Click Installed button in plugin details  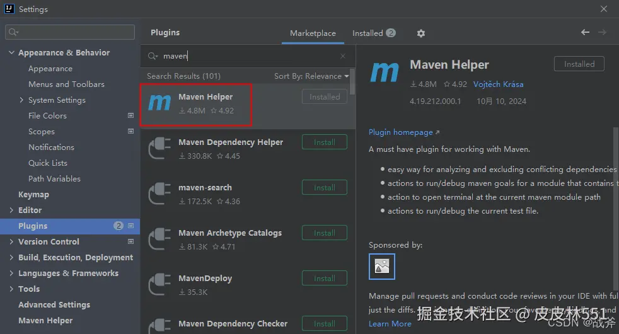(x=579, y=64)
